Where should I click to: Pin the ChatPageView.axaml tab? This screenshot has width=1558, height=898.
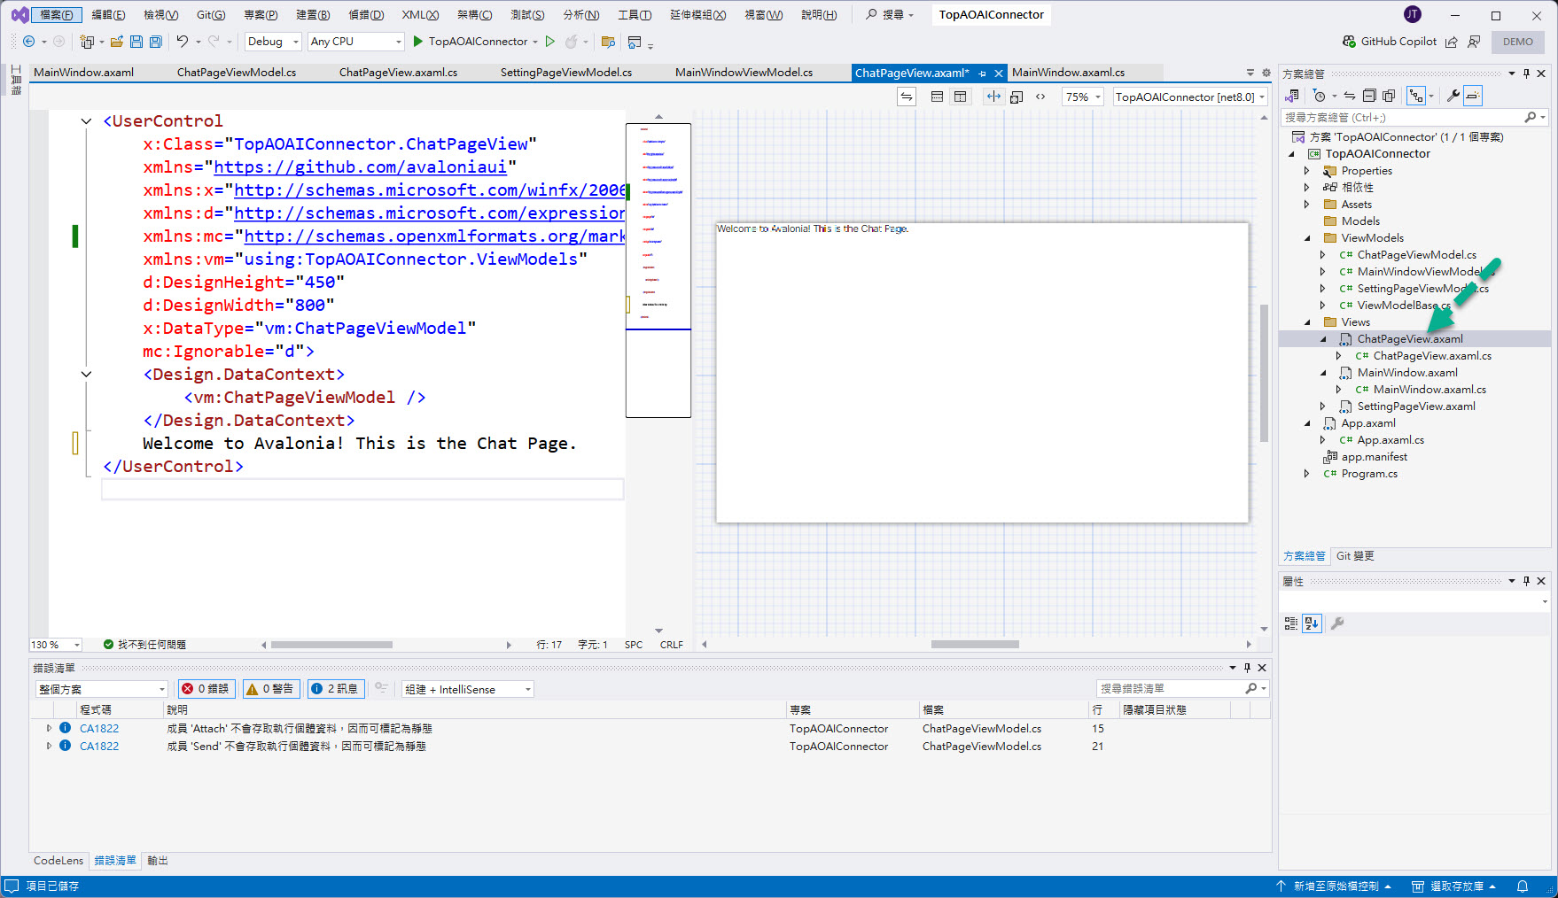click(983, 74)
